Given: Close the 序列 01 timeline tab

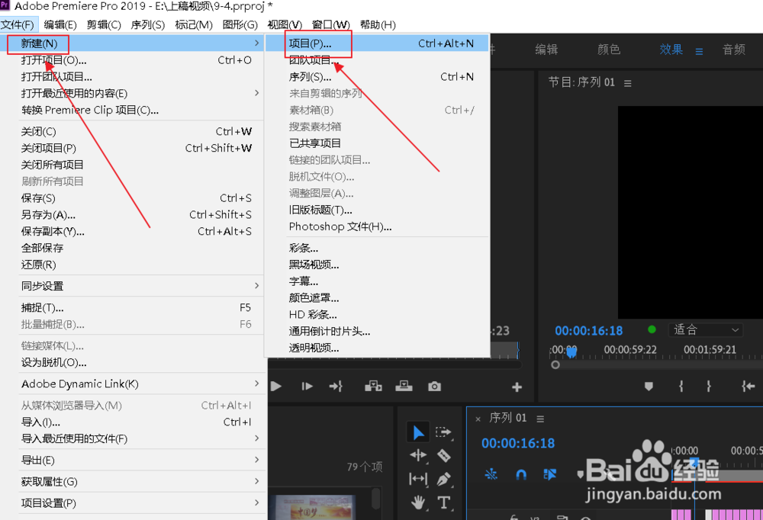Looking at the screenshot, I should pyautogui.click(x=478, y=419).
